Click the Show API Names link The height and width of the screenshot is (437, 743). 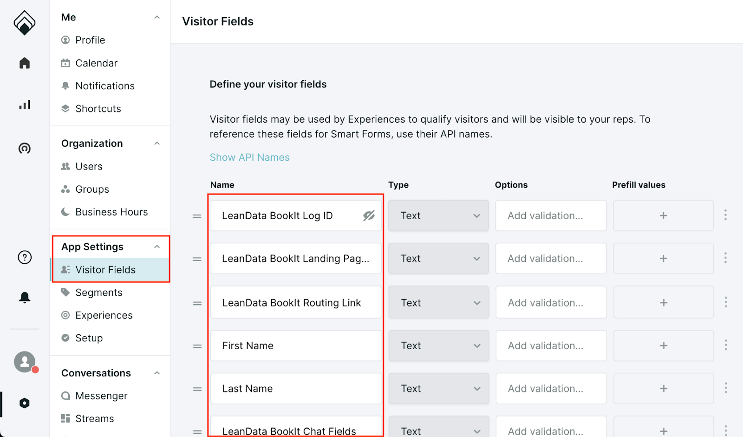click(249, 157)
